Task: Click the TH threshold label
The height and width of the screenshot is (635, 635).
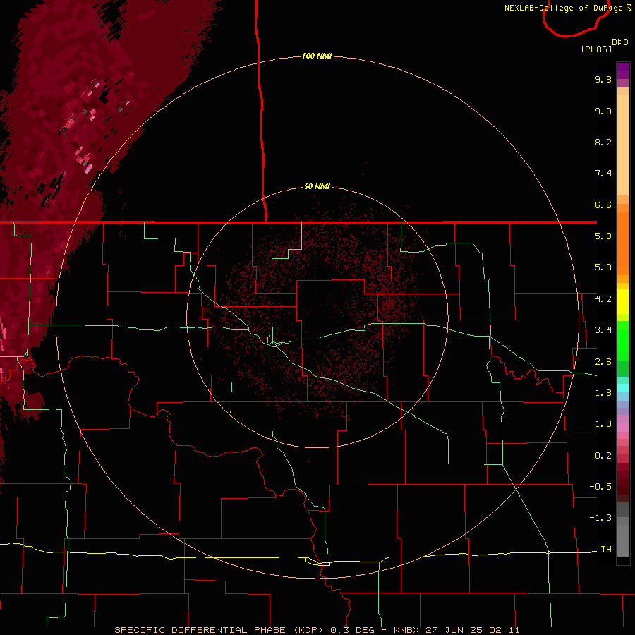Action: [x=606, y=550]
